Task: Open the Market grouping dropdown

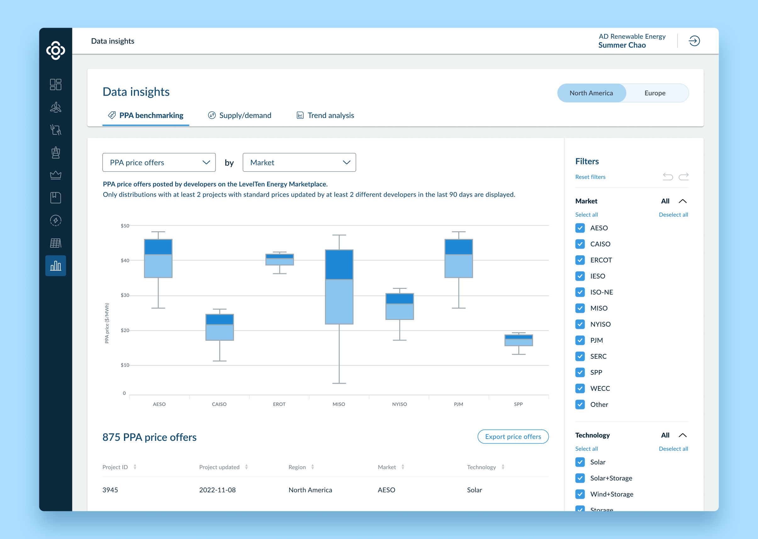Action: click(299, 162)
